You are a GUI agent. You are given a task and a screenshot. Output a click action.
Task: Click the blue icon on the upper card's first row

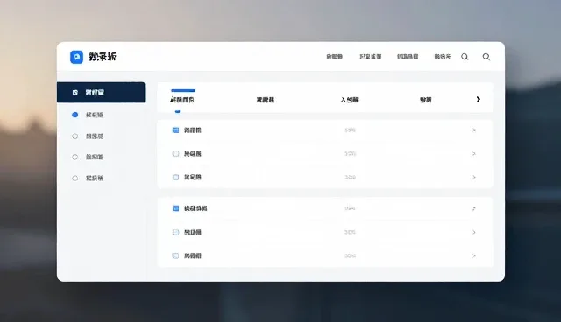point(175,130)
